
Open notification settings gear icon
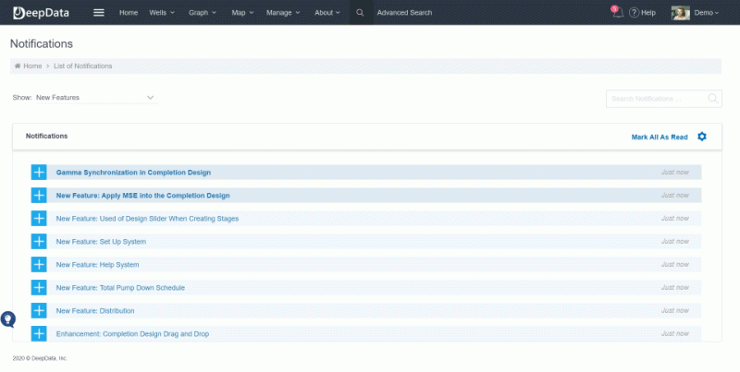[x=702, y=137]
